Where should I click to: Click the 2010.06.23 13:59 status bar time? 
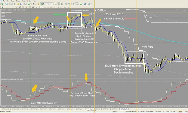tap(131, 112)
